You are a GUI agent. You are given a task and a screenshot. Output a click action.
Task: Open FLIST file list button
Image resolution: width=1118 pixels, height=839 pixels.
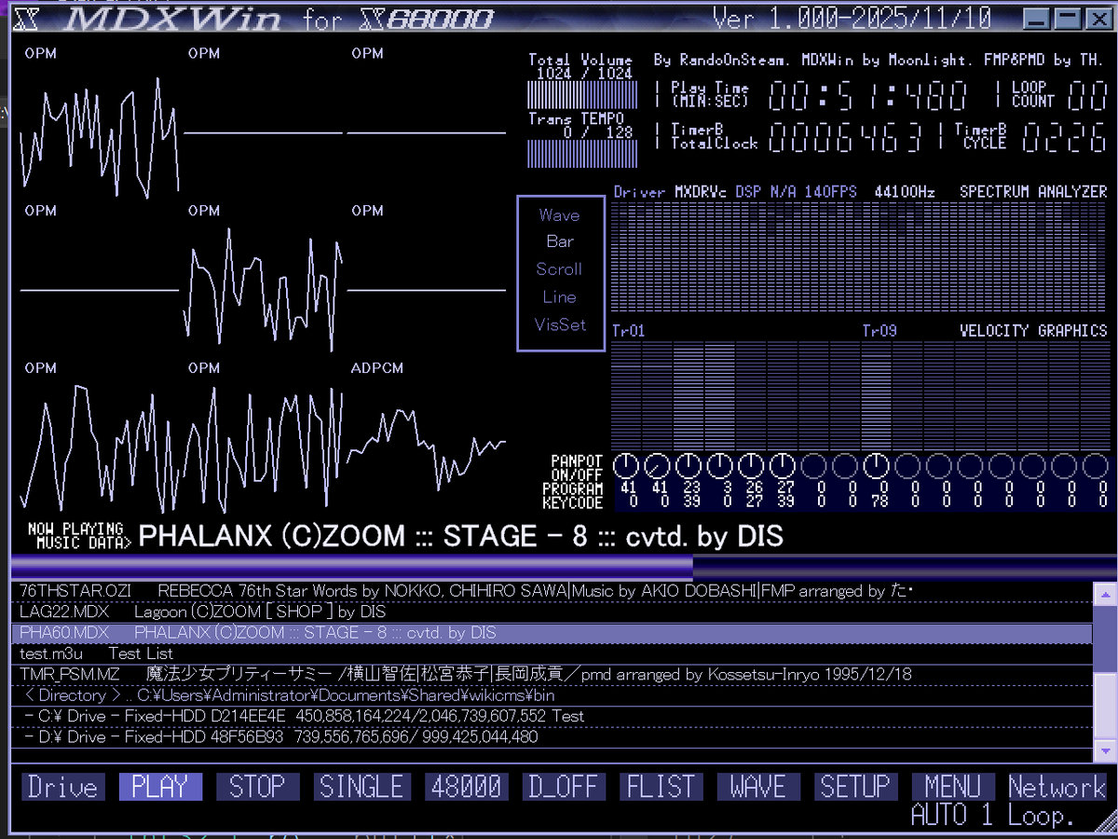coord(661,787)
